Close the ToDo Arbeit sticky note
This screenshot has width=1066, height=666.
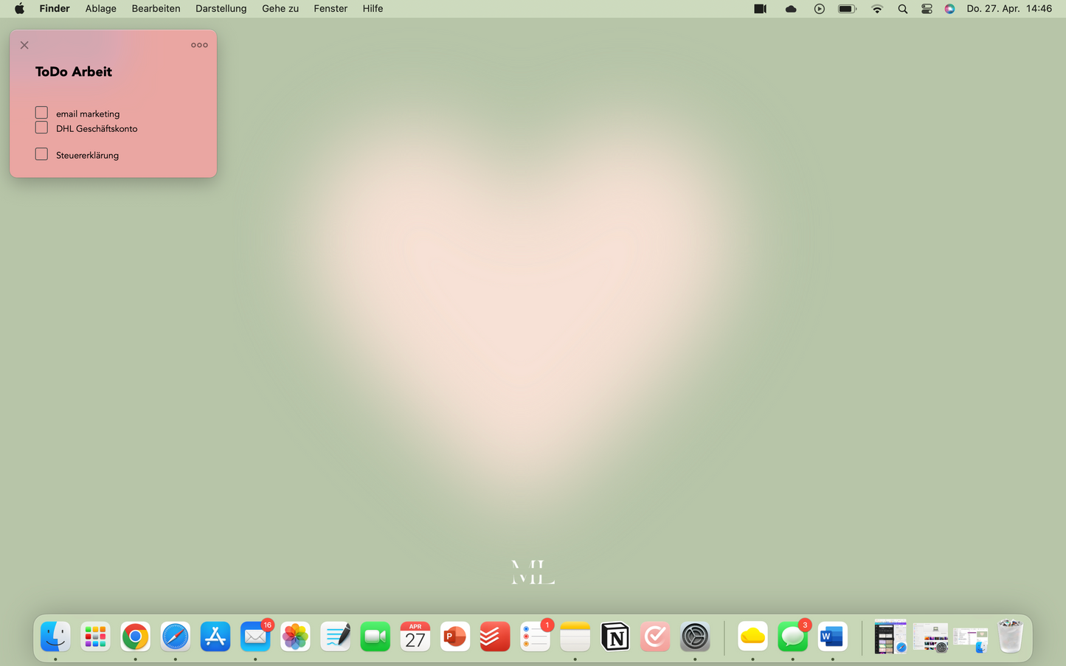tap(24, 45)
